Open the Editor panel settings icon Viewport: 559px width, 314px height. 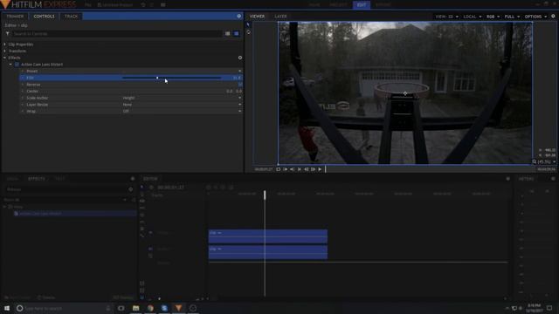[507, 179]
